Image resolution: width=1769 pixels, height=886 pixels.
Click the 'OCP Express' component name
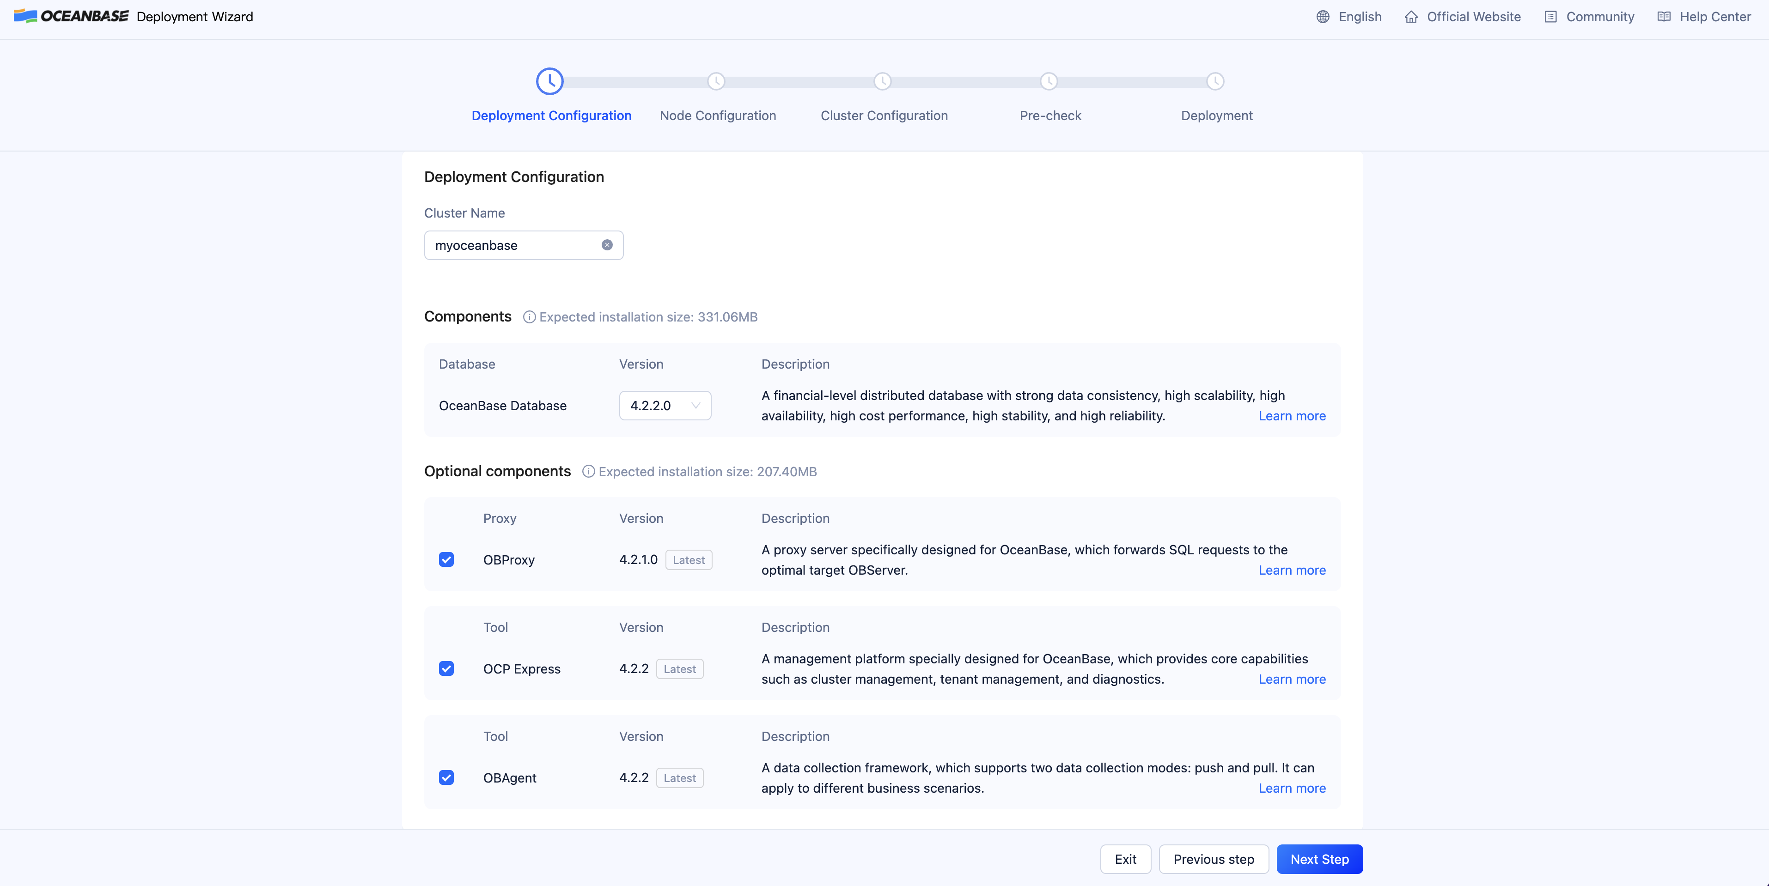pyautogui.click(x=522, y=669)
